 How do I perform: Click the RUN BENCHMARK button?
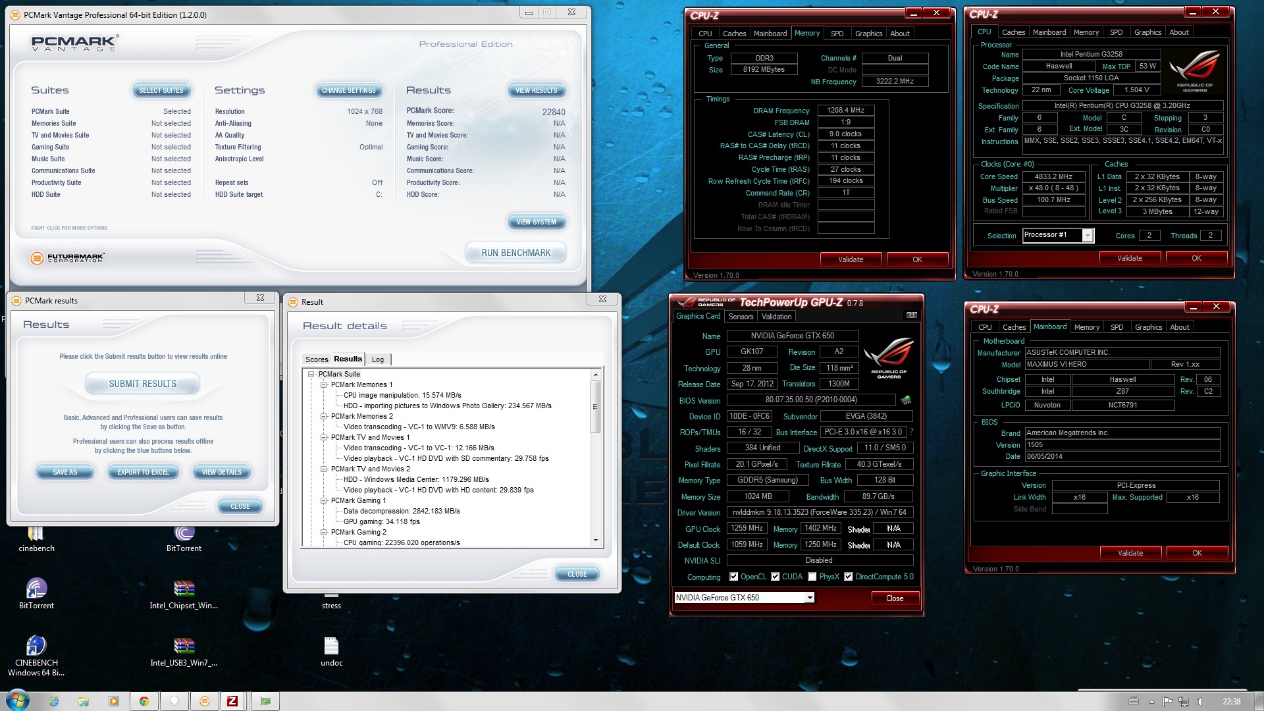click(515, 253)
